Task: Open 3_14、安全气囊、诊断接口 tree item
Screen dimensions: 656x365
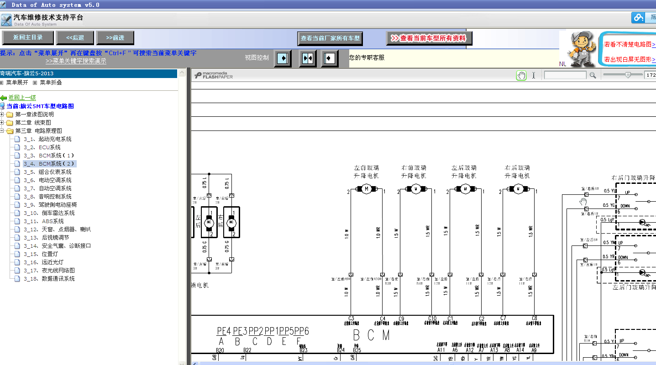Action: 58,246
